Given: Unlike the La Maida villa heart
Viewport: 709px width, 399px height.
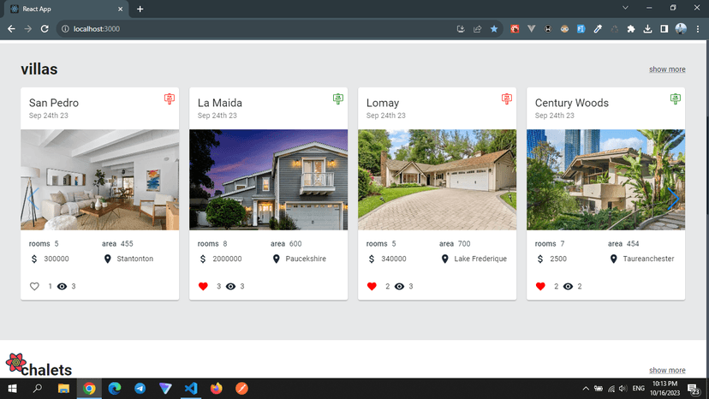Looking at the screenshot, I should click(203, 287).
